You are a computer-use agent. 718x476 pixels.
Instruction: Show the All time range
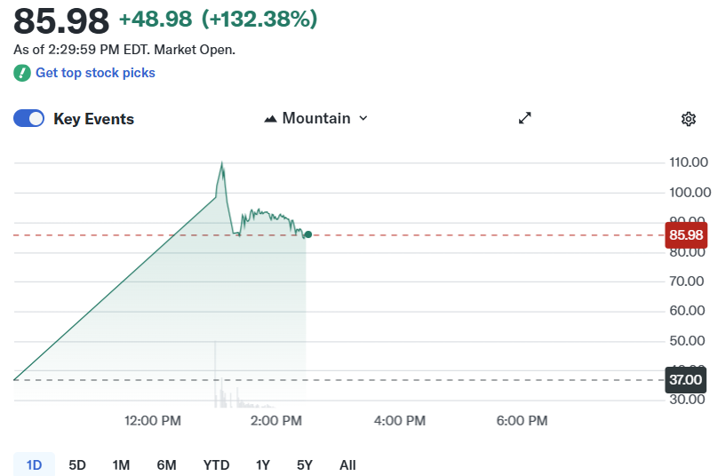tap(347, 464)
